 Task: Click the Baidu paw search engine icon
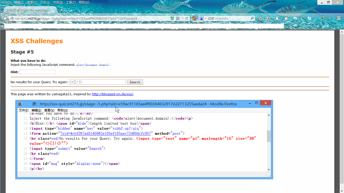tap(201, 18)
